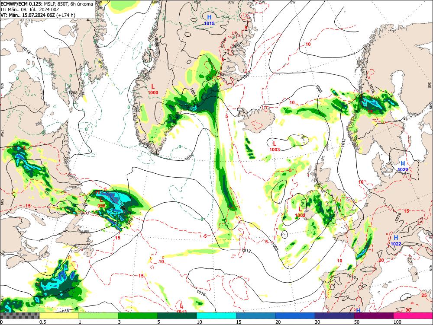
Task: Select the steel blue 15–20 mm legend swatch
Action: pyautogui.click(x=256, y=315)
